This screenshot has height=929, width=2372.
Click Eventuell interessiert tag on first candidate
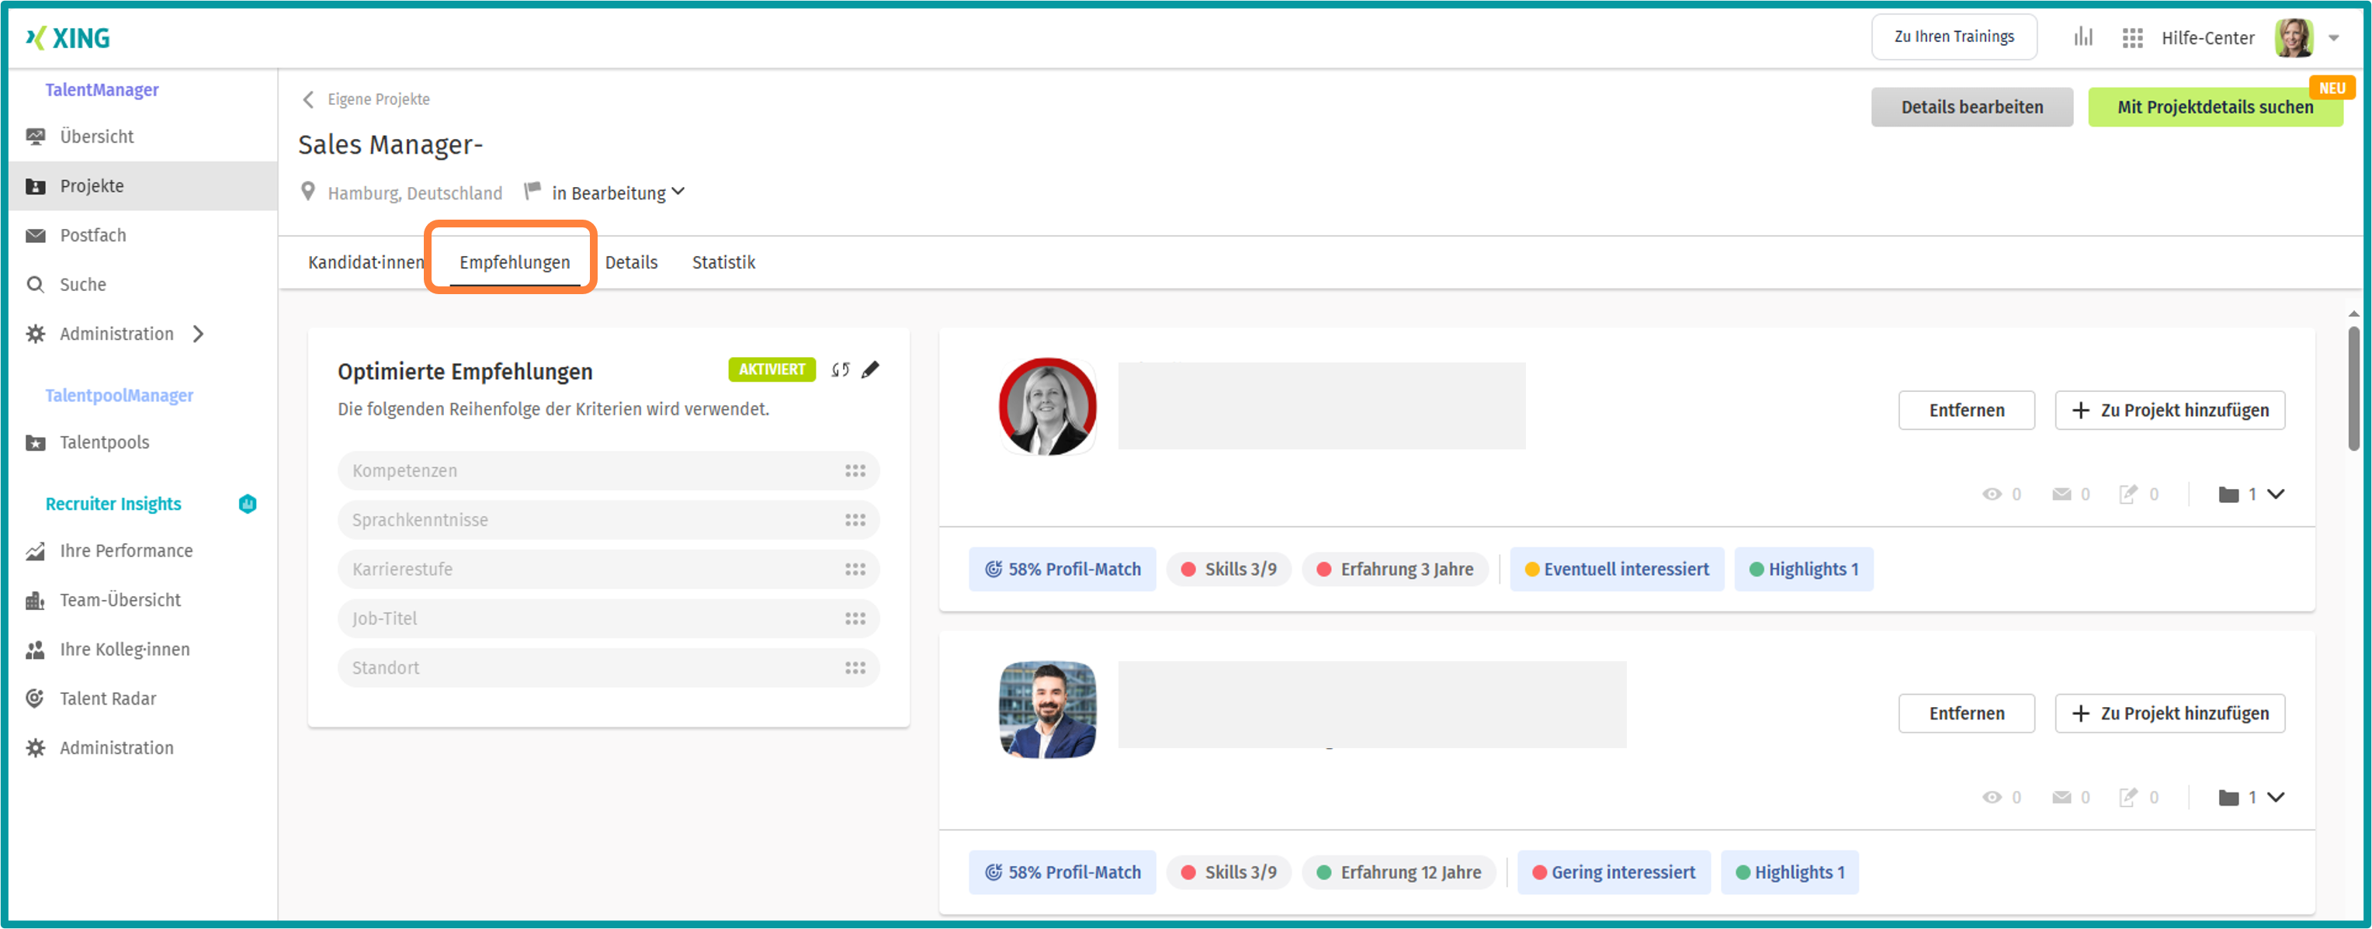[1616, 569]
